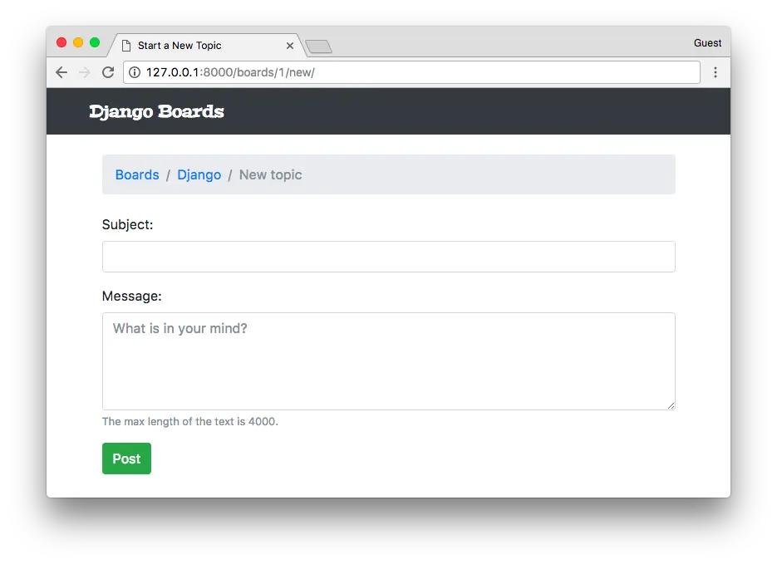Click the Django Boards brand heading
The height and width of the screenshot is (564, 777).
[156, 111]
